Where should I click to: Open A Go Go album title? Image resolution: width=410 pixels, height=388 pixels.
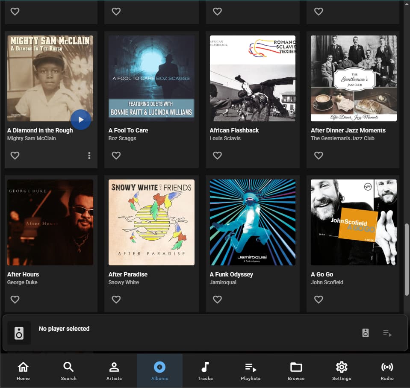(322, 274)
